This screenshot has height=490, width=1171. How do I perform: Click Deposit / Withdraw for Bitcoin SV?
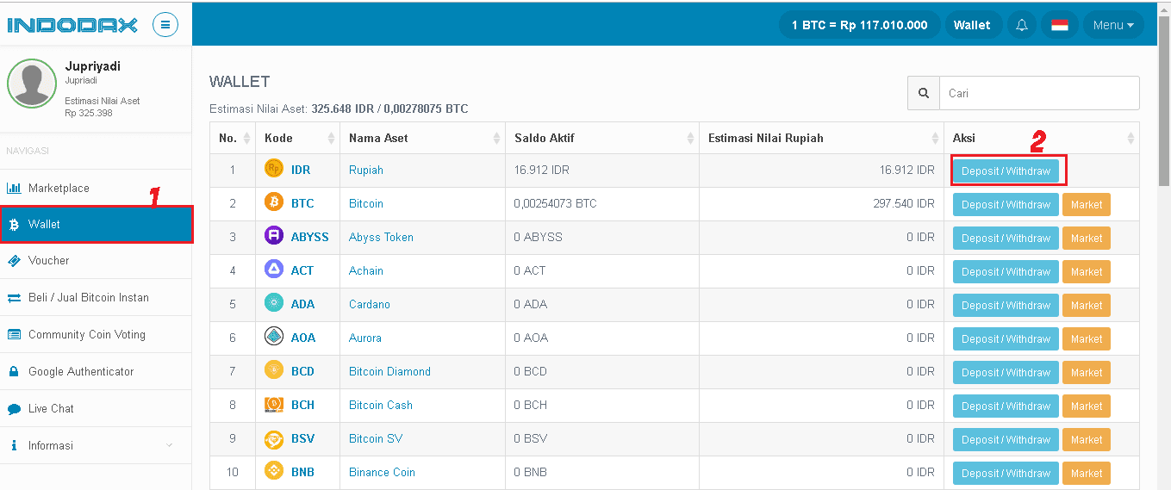1006,439
